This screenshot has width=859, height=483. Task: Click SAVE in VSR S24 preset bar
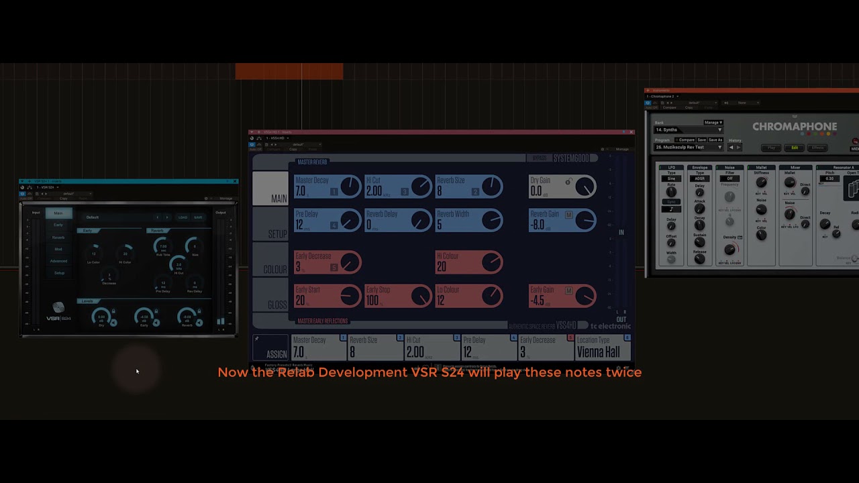tap(198, 217)
